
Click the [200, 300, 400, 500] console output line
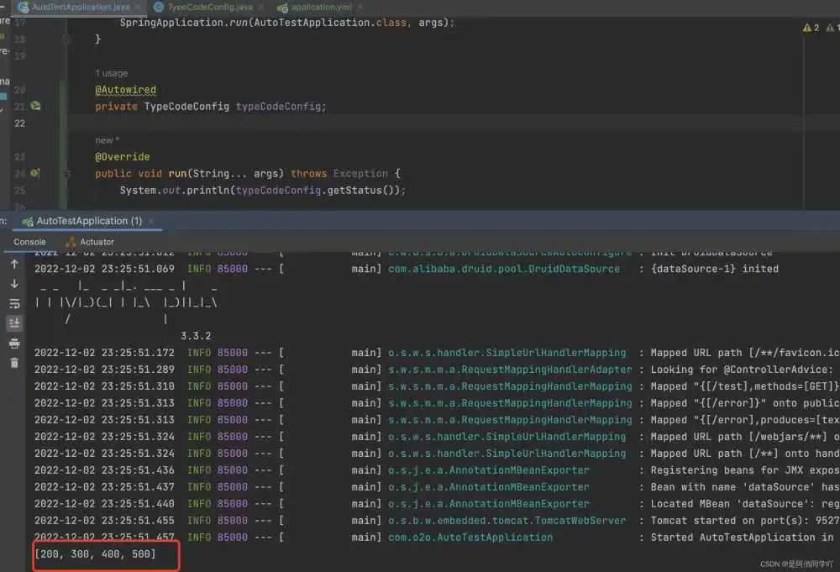click(94, 554)
